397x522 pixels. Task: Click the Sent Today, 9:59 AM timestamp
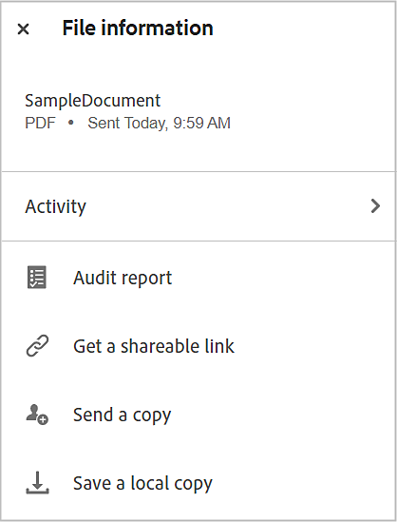[159, 124]
